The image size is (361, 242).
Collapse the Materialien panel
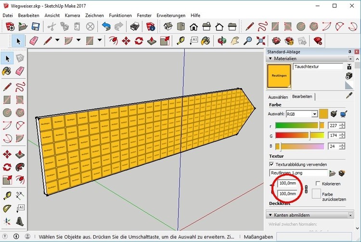(271, 58)
